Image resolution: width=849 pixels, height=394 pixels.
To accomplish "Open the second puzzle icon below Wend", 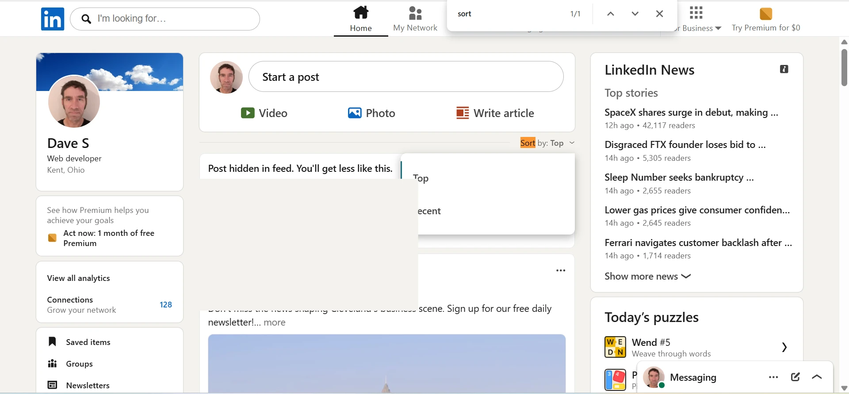I will (615, 380).
